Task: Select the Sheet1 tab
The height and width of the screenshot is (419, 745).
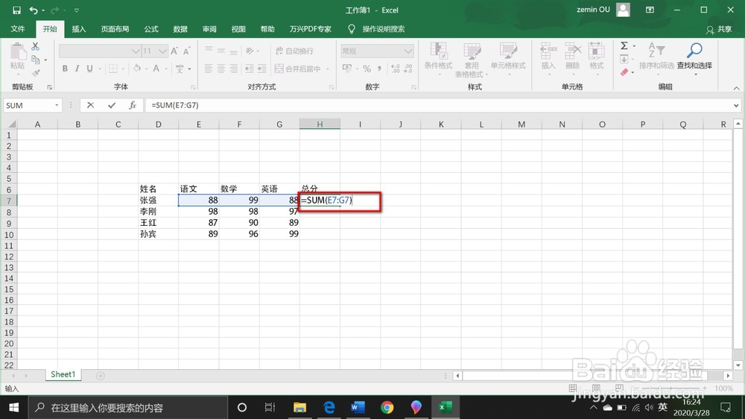Action: pyautogui.click(x=63, y=374)
